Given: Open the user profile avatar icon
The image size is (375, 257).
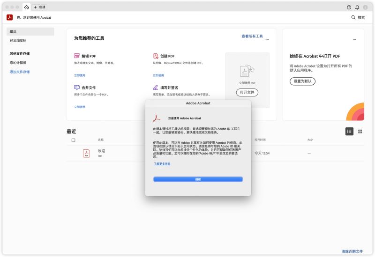Looking at the screenshot, I should 365,7.
